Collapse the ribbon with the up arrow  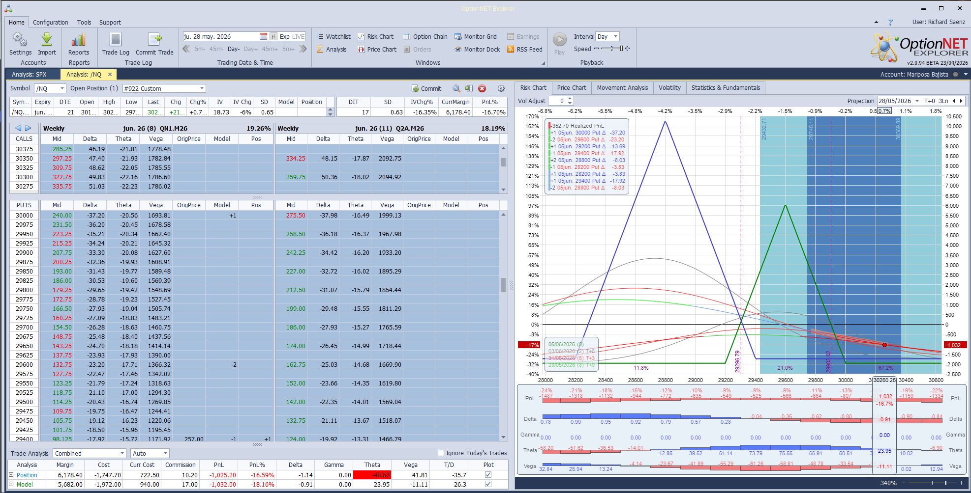pyautogui.click(x=876, y=22)
